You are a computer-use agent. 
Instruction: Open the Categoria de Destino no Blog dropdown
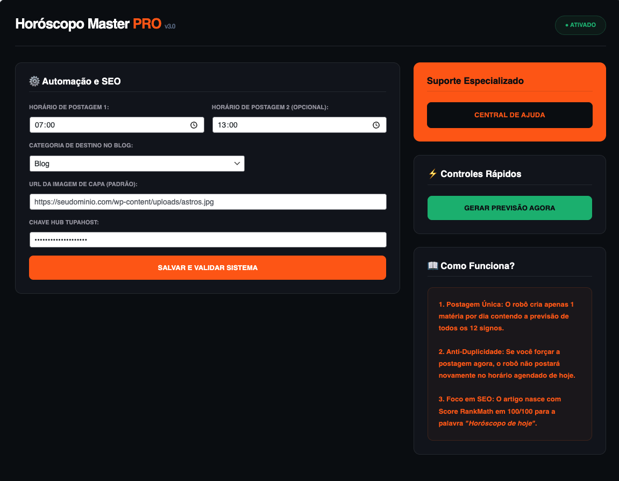click(137, 164)
